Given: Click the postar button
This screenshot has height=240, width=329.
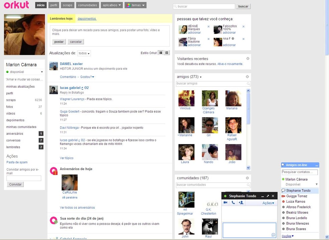Looking at the screenshot, I should (x=59, y=42).
